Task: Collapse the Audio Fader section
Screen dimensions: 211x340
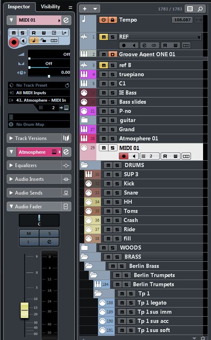Action: coord(11,206)
